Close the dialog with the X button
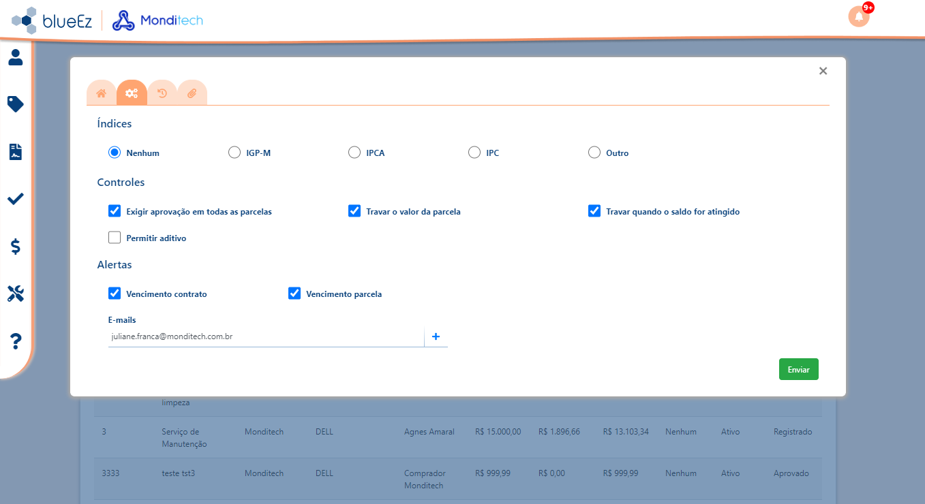 823,71
